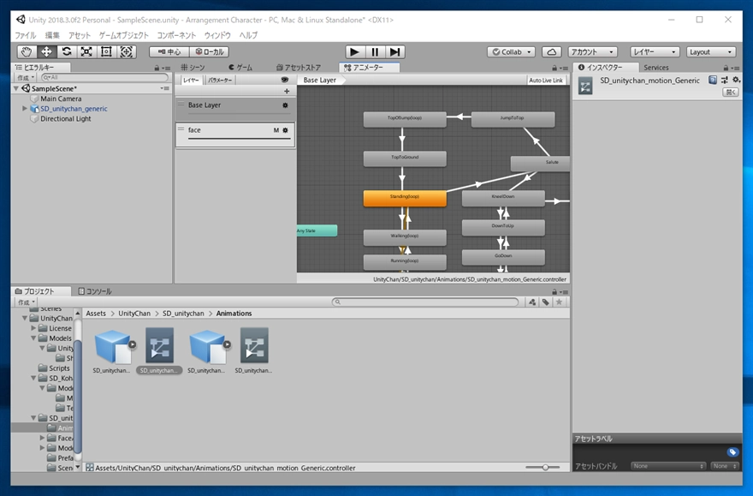753x496 pixels.
Task: Open inspector 開く button
Action: 731,93
